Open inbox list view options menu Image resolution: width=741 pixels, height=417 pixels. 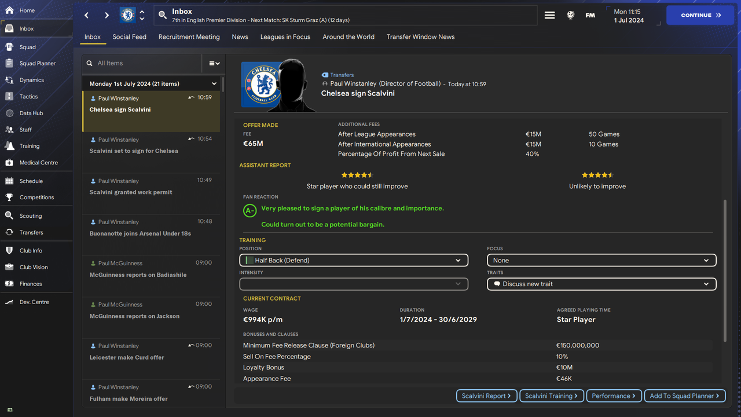(214, 63)
